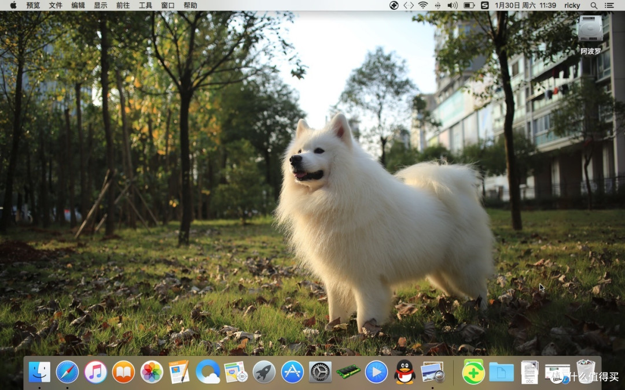
Task: Open the Apple menu
Action: (x=13, y=5)
